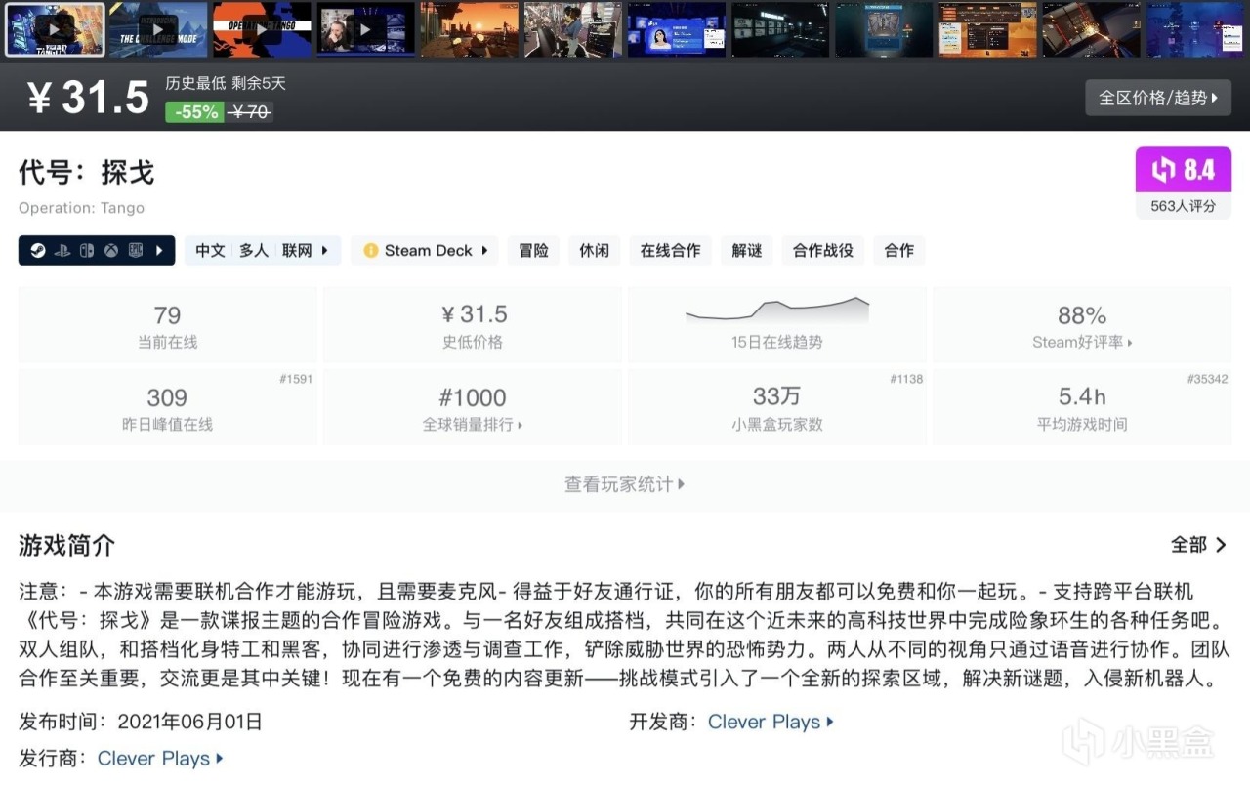Screen dimensions: 1250x786
Task: Open Steam好评率 review details
Action: click(1082, 343)
